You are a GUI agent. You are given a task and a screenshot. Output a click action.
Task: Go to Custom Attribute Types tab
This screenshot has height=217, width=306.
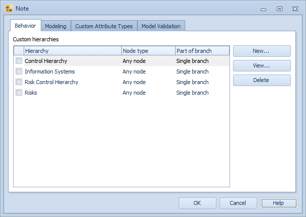(x=104, y=26)
